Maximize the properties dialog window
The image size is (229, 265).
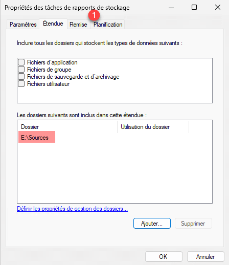(194, 7)
